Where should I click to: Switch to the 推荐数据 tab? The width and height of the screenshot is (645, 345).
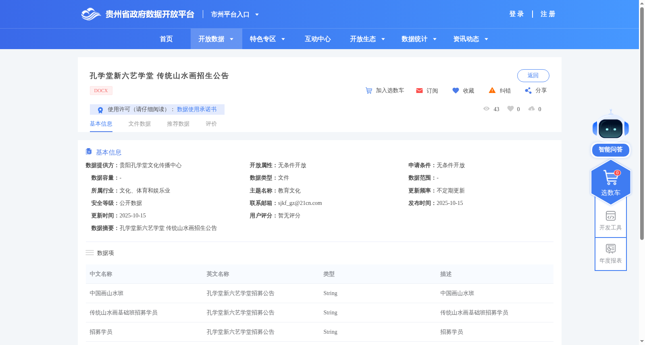coord(178,124)
